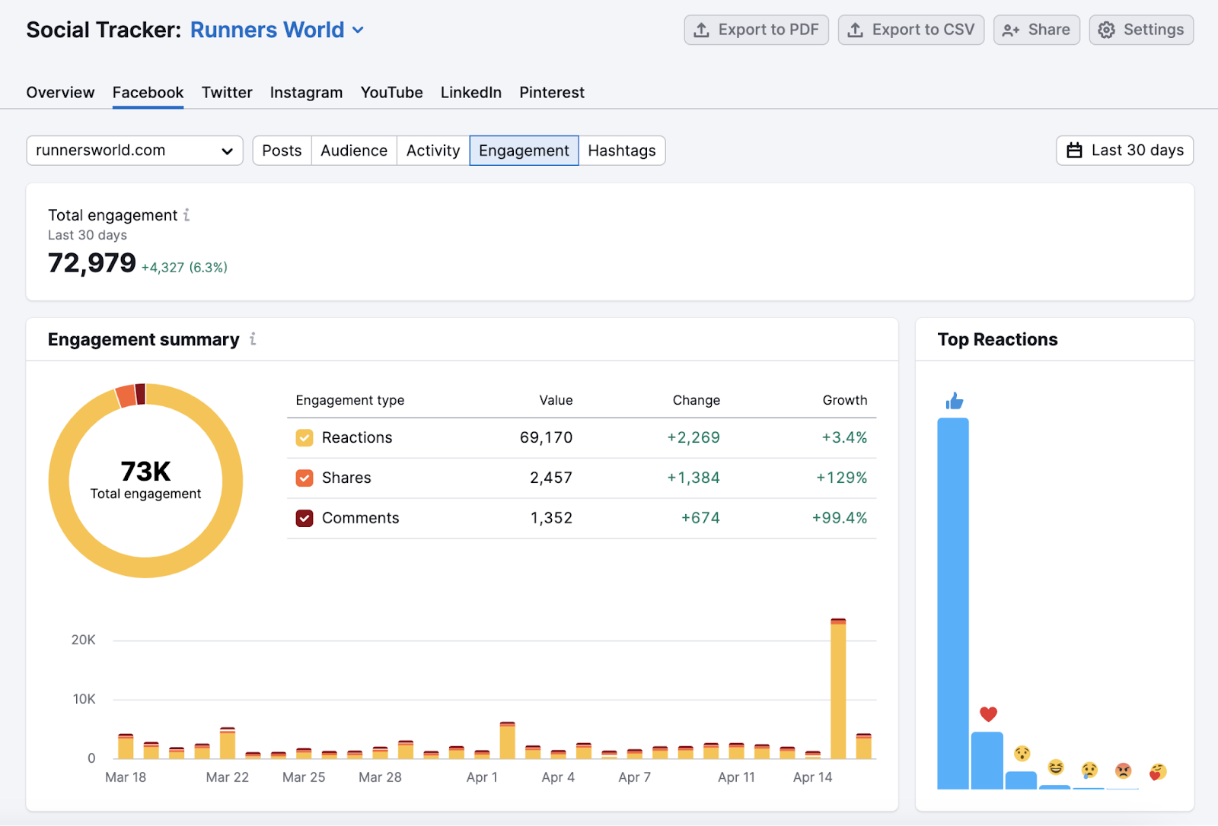This screenshot has height=826, width=1218.
Task: Click Export to CSV
Action: [x=911, y=30]
